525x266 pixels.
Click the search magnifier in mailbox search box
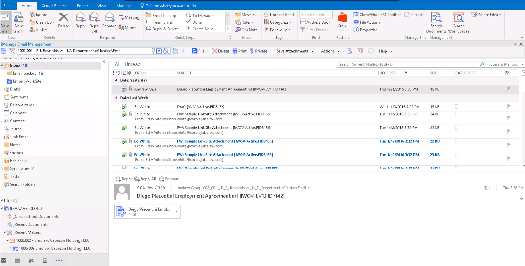click(x=482, y=64)
